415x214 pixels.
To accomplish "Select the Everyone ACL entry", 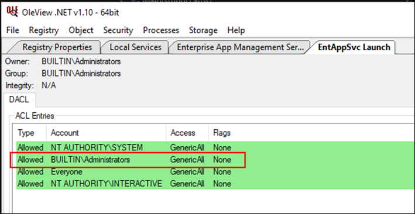I will coord(215,172).
